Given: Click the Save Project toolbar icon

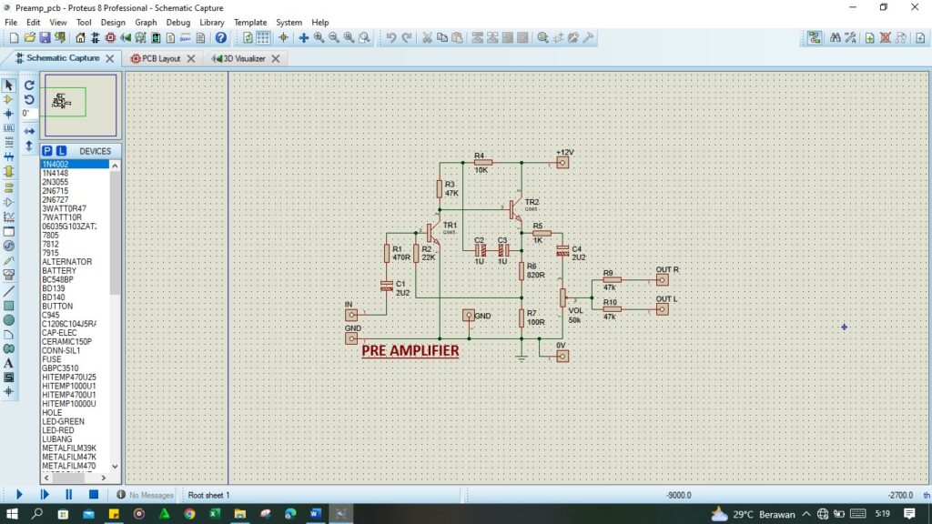Looking at the screenshot, I should pyautogui.click(x=45, y=38).
